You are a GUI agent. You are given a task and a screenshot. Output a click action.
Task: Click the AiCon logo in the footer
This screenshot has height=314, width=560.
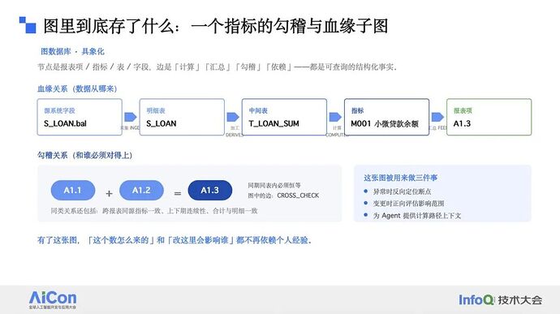click(x=53, y=299)
